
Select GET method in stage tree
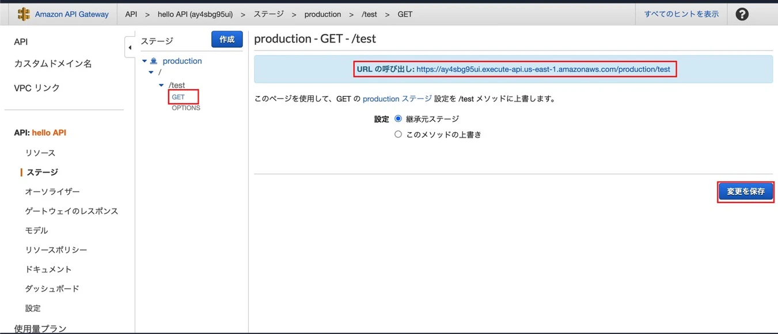tap(179, 97)
